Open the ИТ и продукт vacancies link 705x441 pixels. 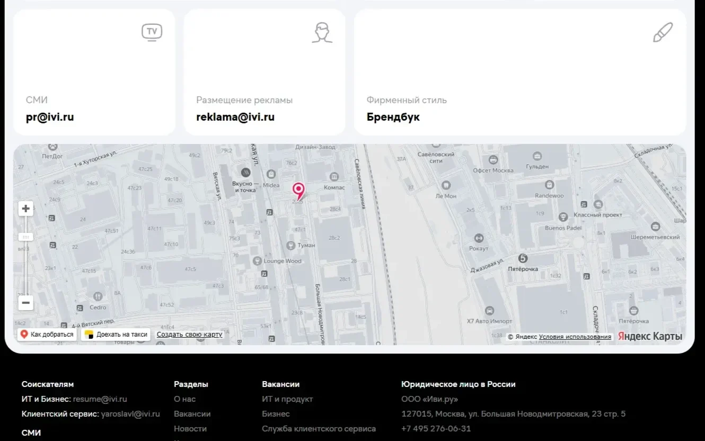click(287, 399)
